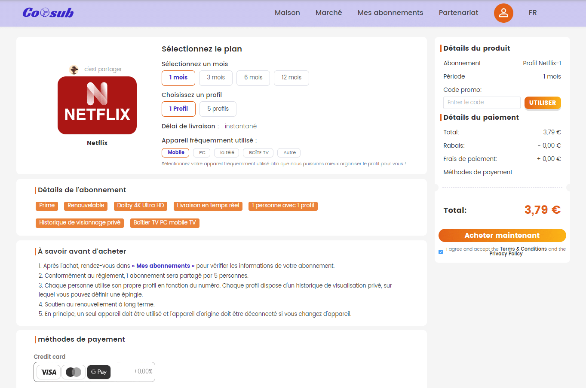Image resolution: width=586 pixels, height=388 pixels.
Task: Open the Privacy Policy link
Action: [506, 254]
